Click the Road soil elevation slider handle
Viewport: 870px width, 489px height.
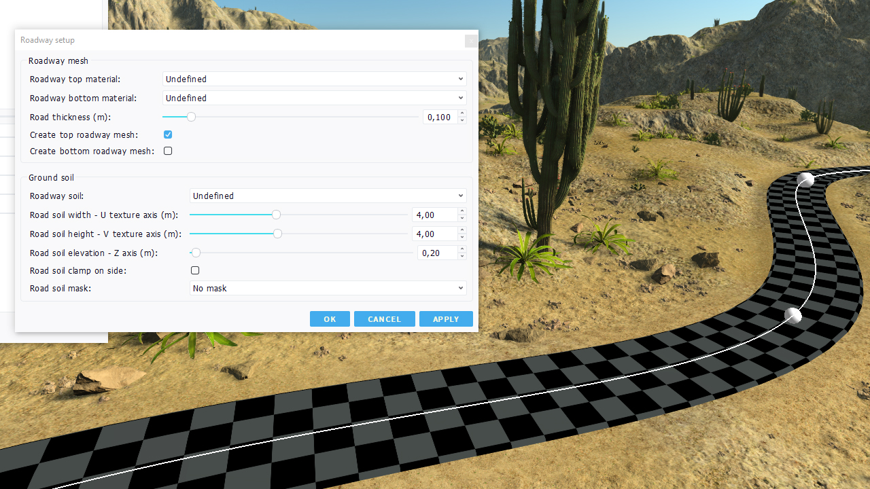point(196,253)
